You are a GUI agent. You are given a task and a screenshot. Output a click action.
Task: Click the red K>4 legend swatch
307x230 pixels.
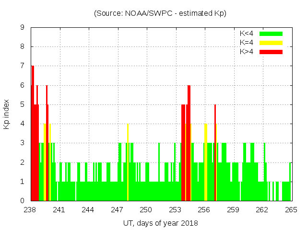pyautogui.click(x=271, y=52)
